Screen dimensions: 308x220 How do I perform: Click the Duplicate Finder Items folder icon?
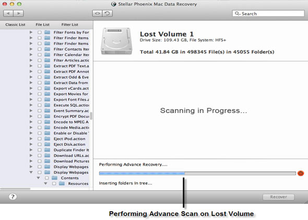47,150
